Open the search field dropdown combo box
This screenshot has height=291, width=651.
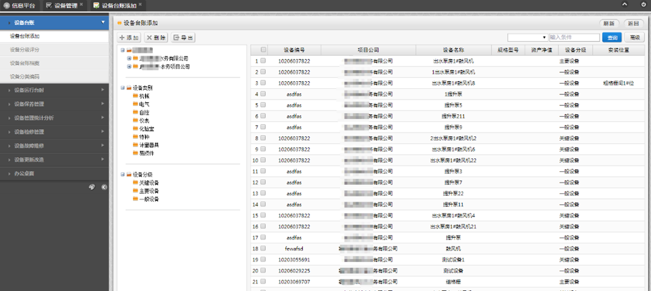[527, 37]
